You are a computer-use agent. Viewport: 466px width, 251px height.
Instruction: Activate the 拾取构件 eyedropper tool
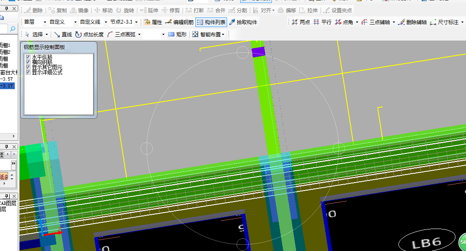pyautogui.click(x=243, y=22)
